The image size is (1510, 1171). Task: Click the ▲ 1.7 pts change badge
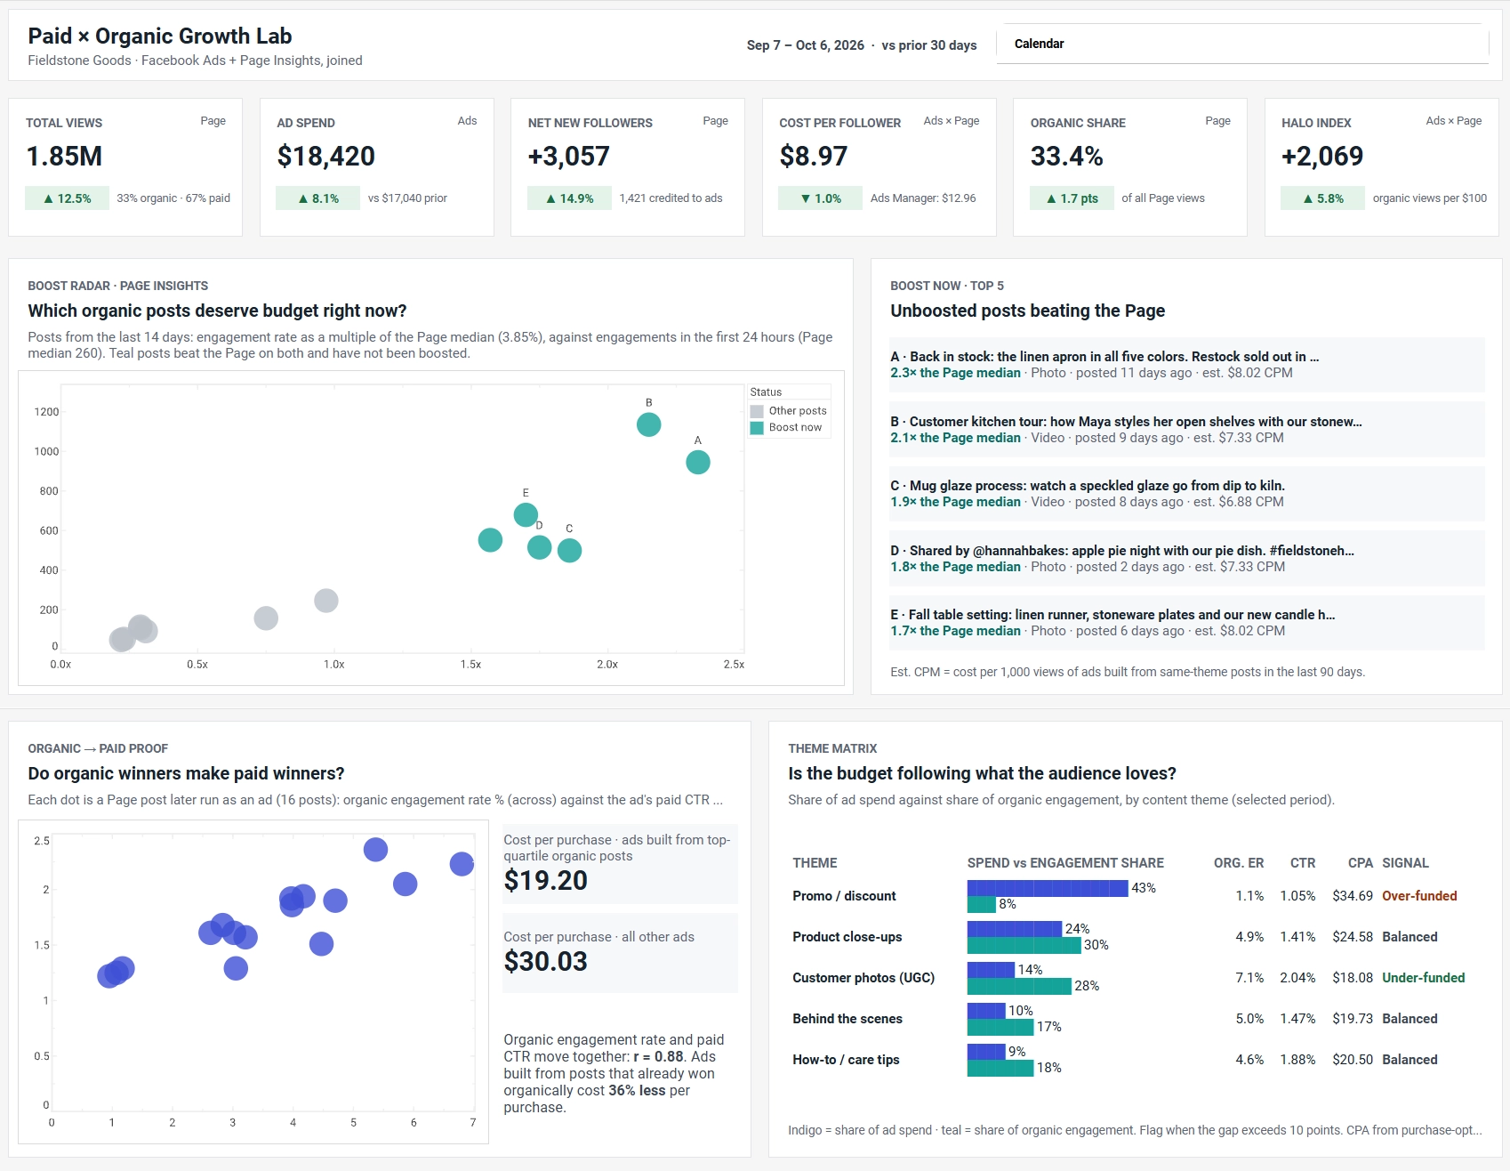[1072, 198]
